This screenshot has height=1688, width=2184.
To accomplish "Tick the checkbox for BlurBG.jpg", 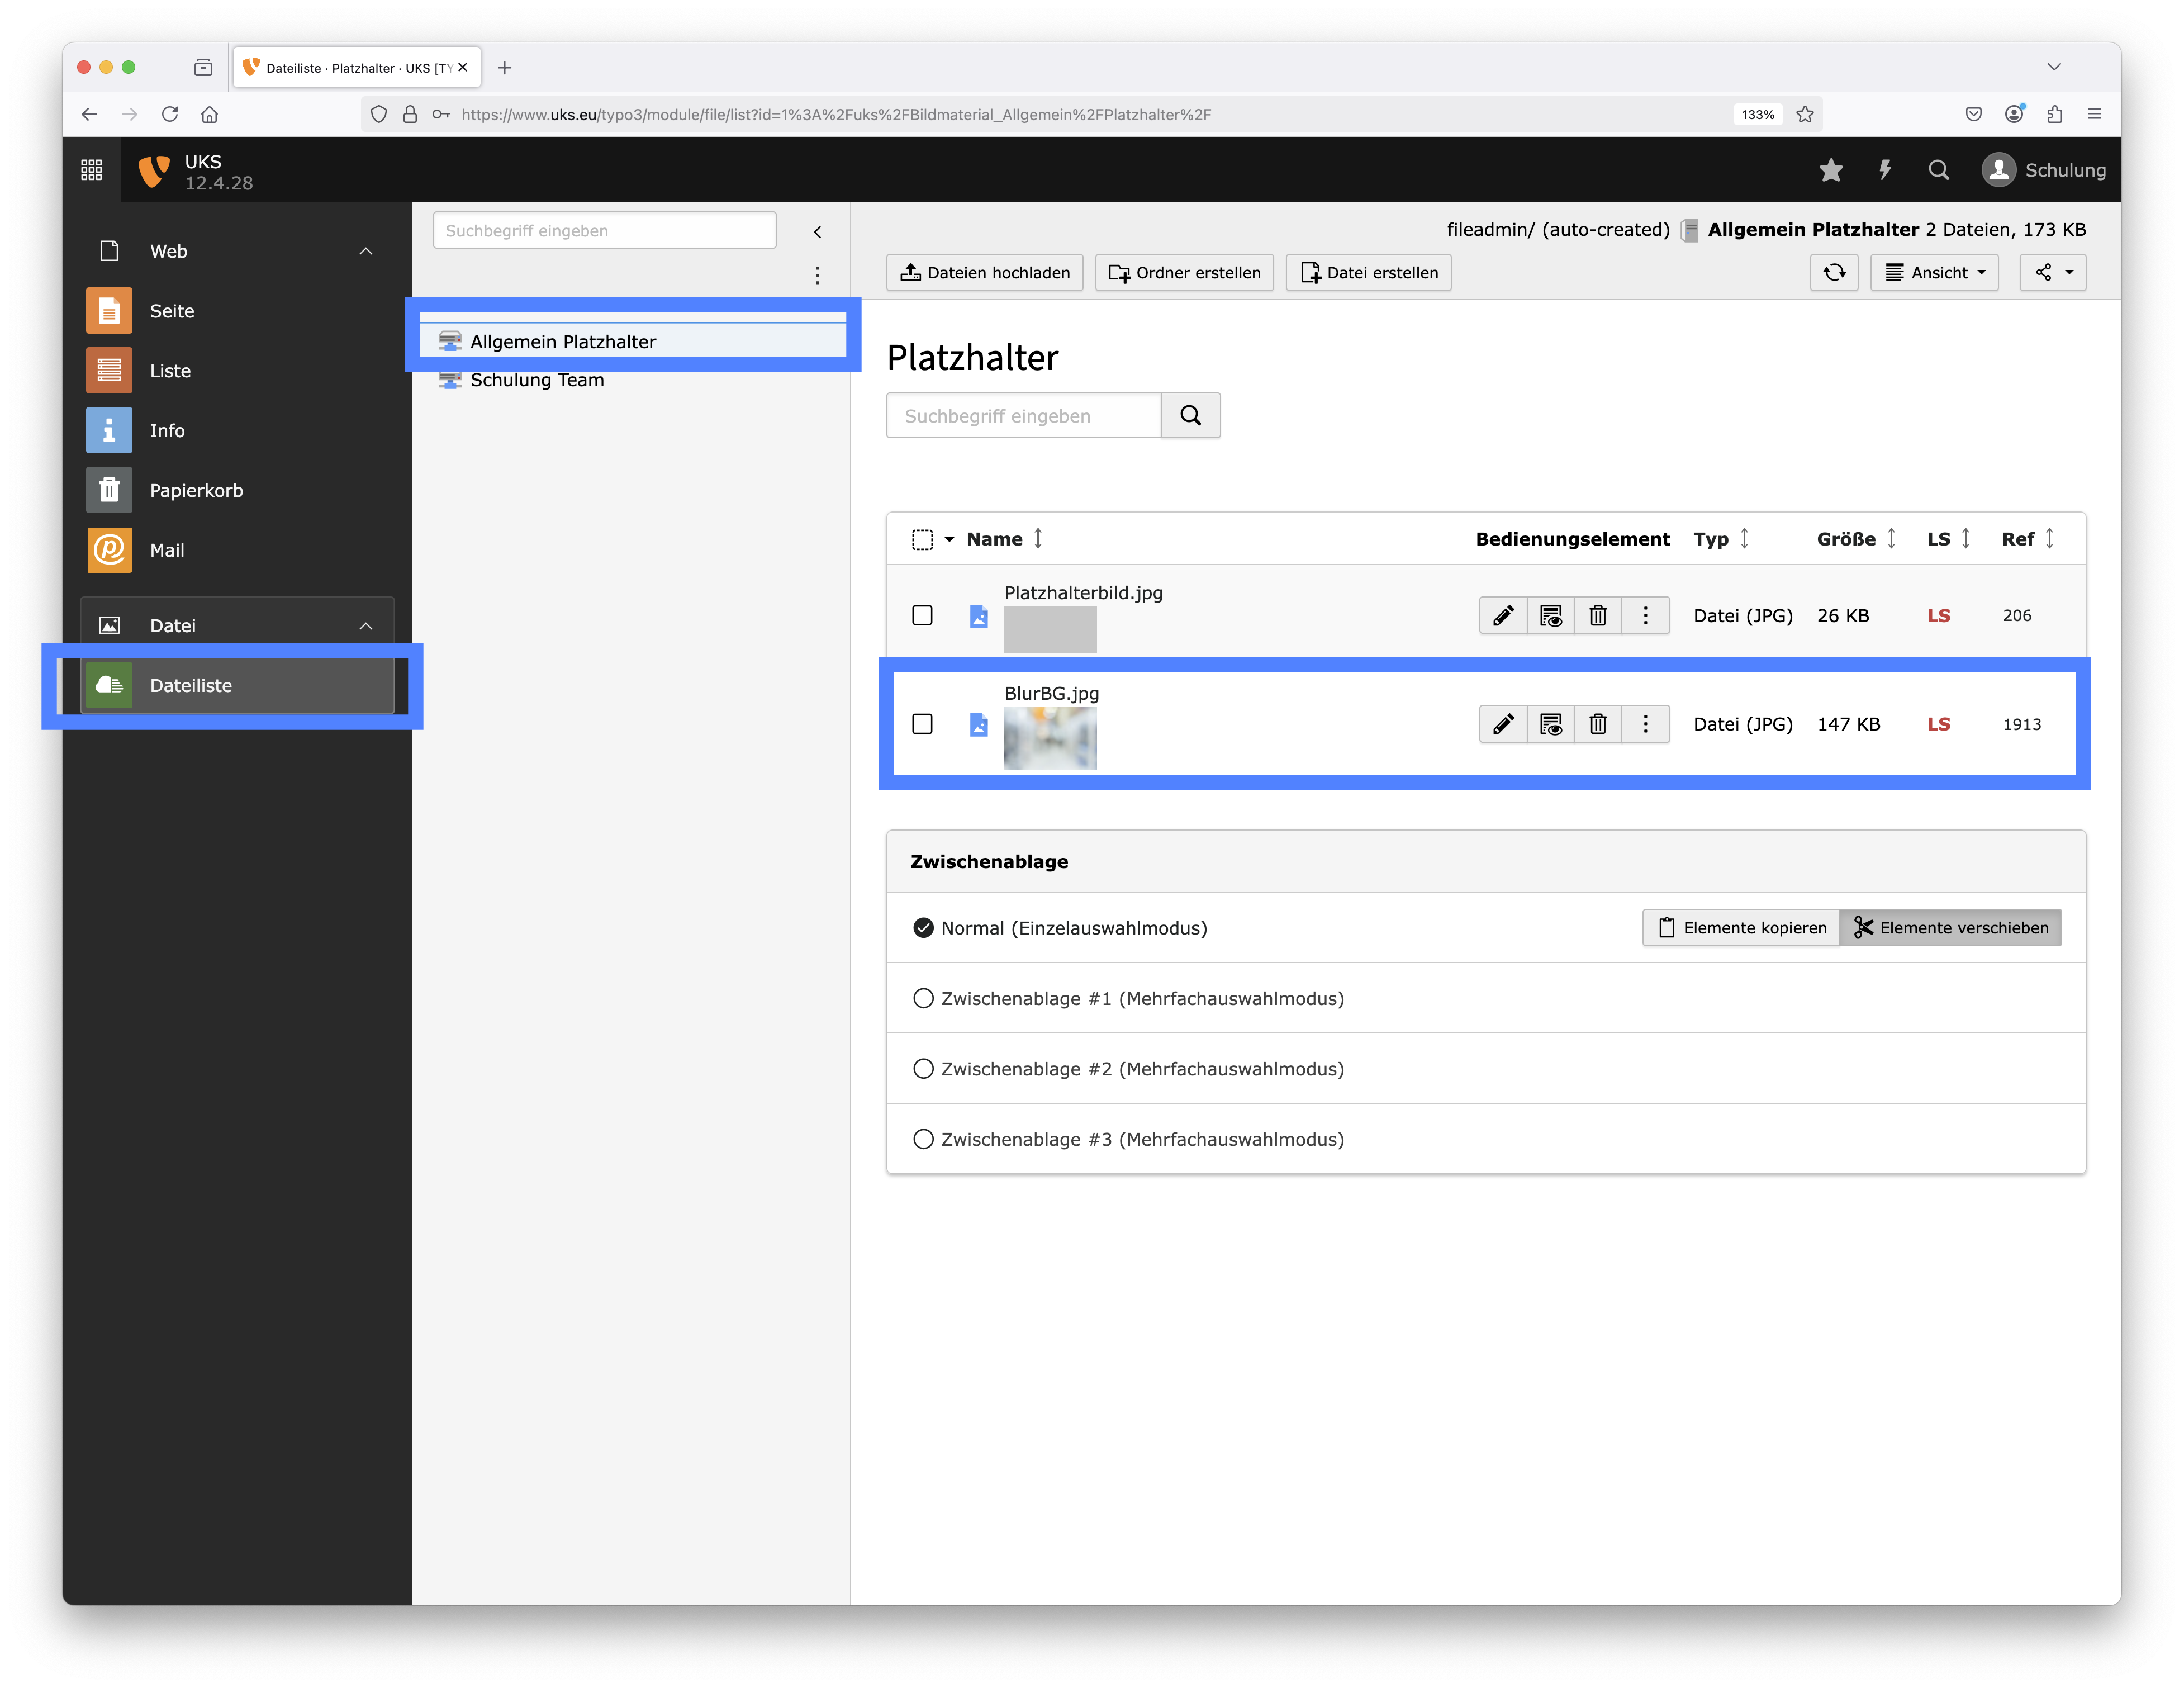I will pyautogui.click(x=922, y=724).
